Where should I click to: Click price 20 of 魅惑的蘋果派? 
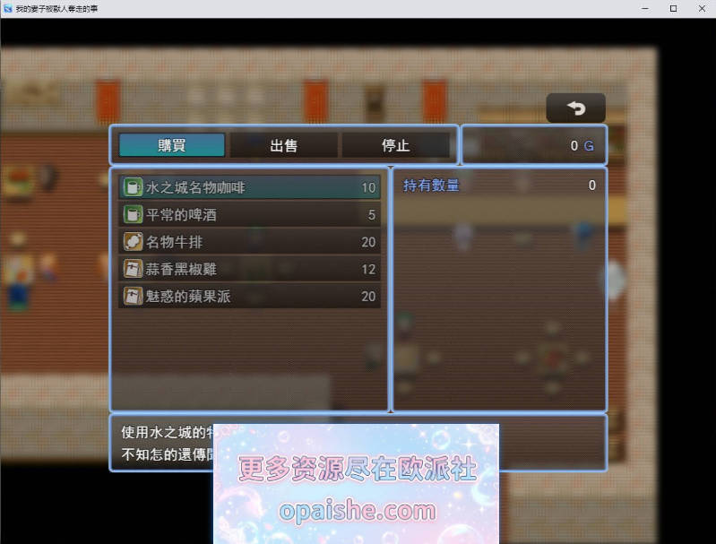(x=368, y=297)
